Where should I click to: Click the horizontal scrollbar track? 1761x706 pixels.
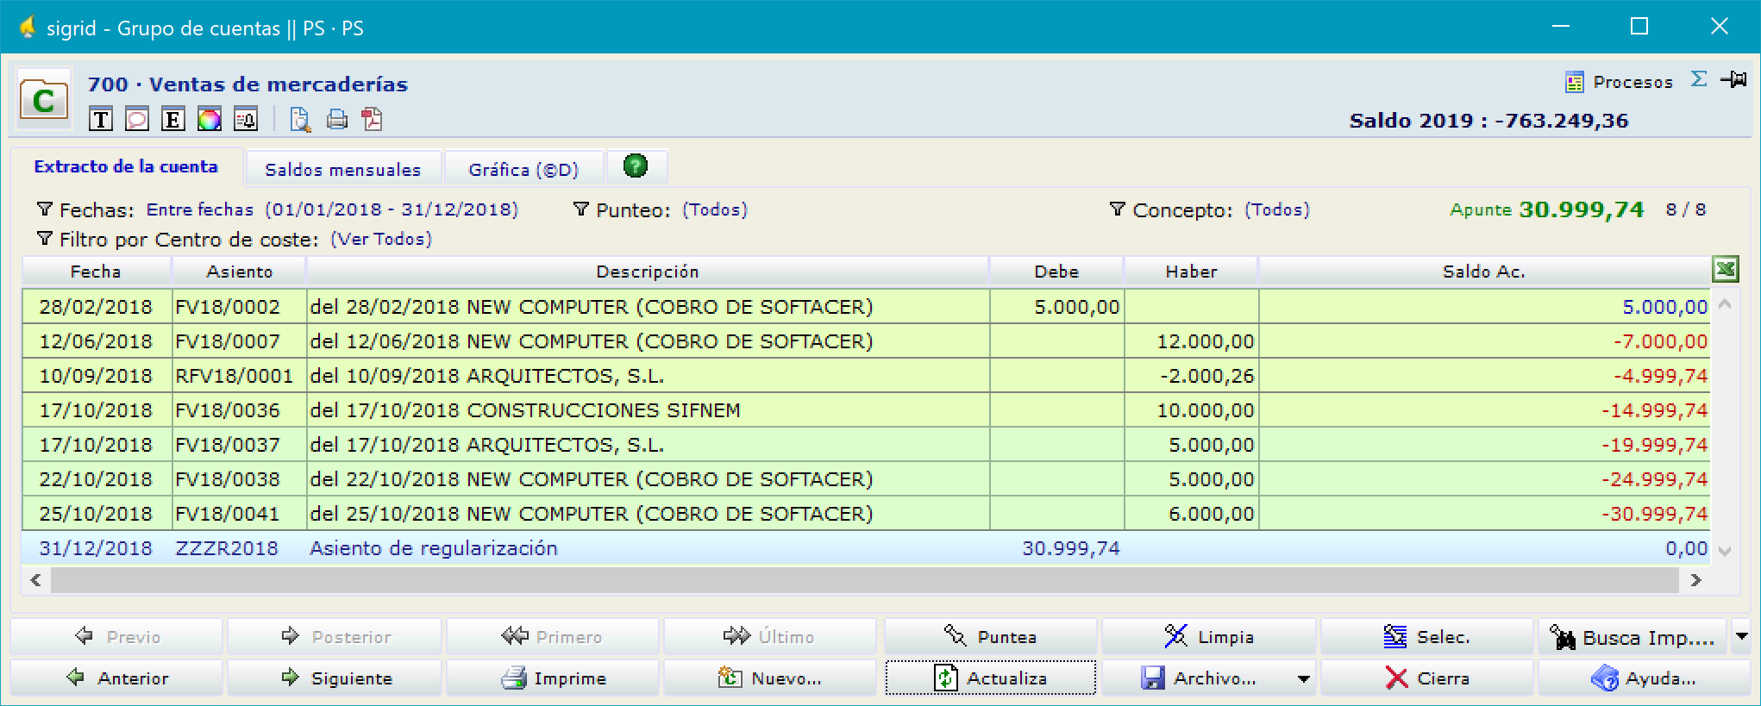click(x=865, y=580)
